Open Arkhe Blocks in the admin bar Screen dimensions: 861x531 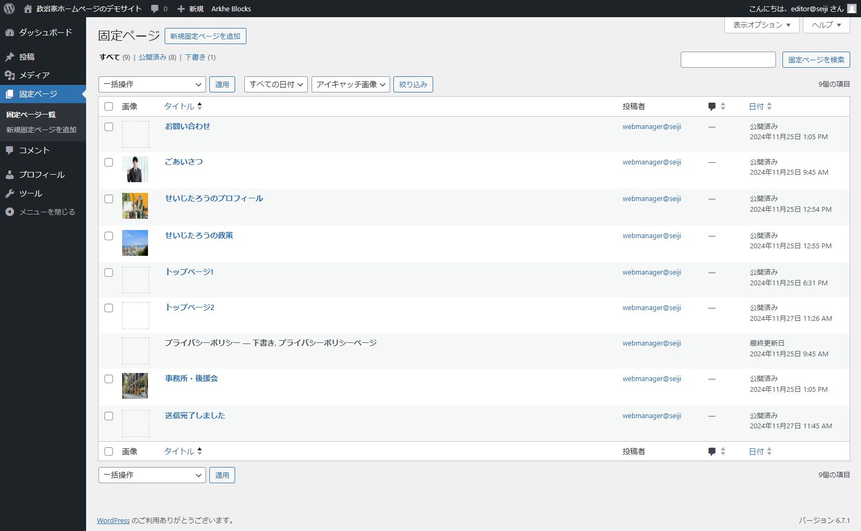[231, 9]
